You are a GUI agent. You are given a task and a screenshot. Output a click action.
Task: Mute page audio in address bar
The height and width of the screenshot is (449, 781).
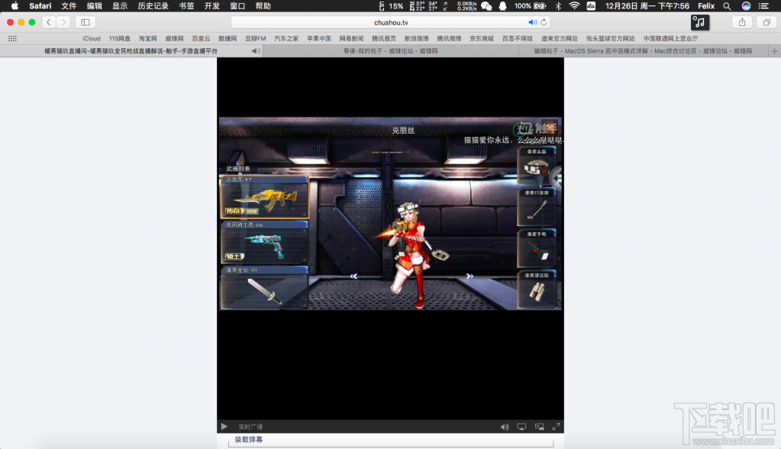point(532,23)
